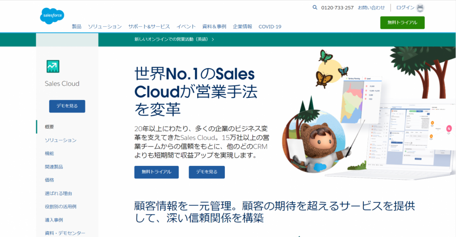Open the お問い合わせ link
The height and width of the screenshot is (237, 456).
(371, 8)
